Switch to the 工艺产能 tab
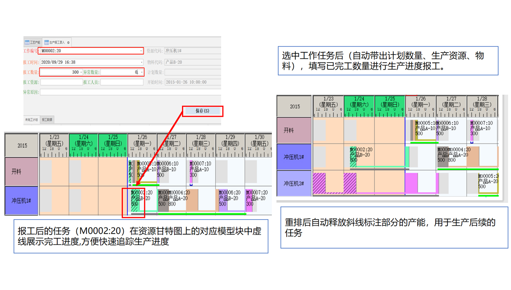 (33, 42)
